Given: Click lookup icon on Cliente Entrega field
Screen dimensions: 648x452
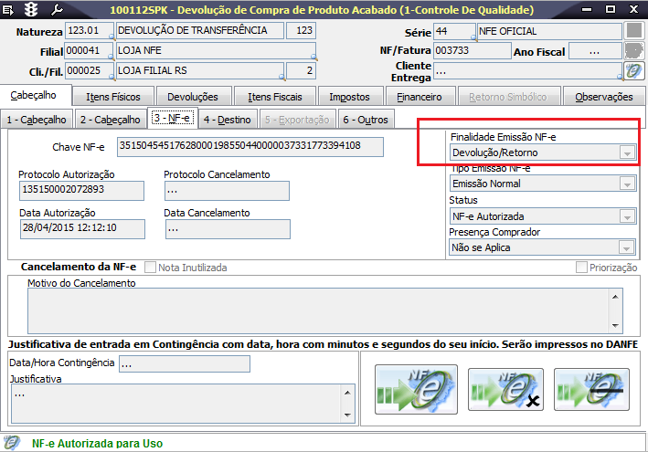Looking at the screenshot, I should point(620,77).
